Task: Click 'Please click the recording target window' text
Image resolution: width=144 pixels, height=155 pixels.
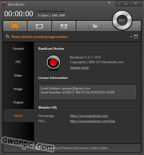Action: point(39,37)
